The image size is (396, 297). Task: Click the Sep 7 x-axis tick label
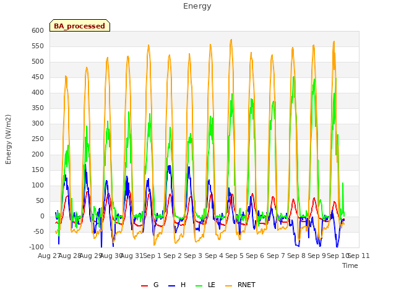(276, 256)
